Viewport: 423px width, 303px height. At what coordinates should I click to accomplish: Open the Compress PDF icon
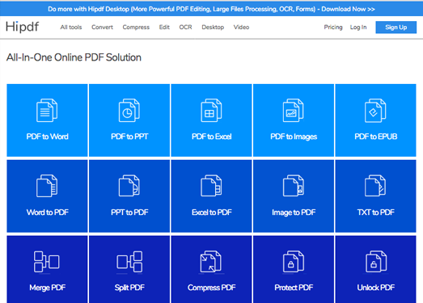click(x=210, y=262)
